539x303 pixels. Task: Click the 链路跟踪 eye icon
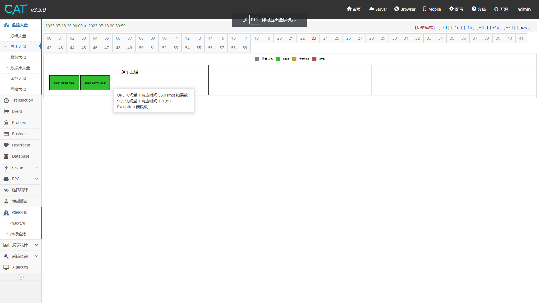coord(6,190)
